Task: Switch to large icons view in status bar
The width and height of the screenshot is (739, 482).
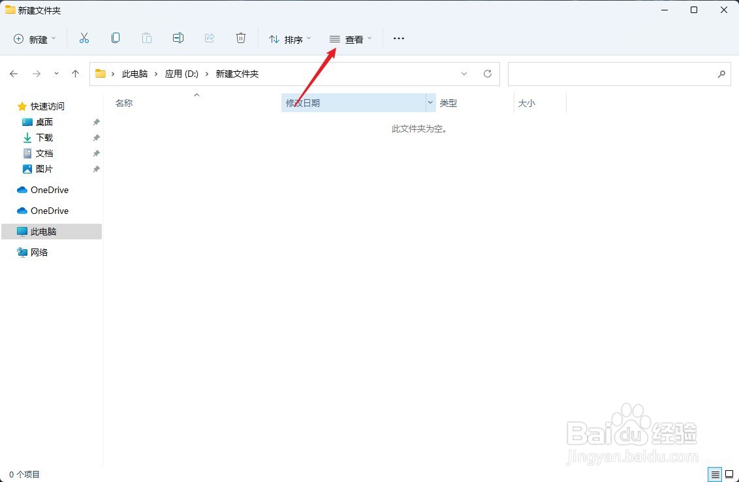Action: click(729, 474)
